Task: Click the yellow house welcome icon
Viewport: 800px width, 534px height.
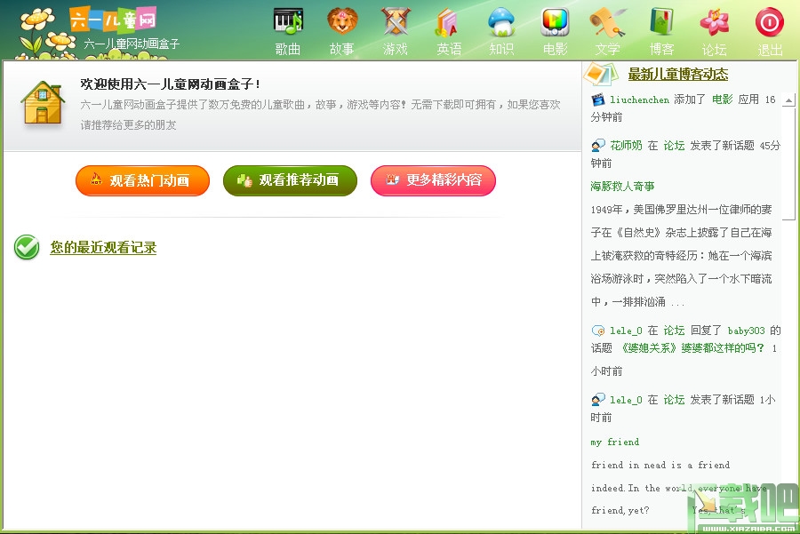Action: [43, 102]
